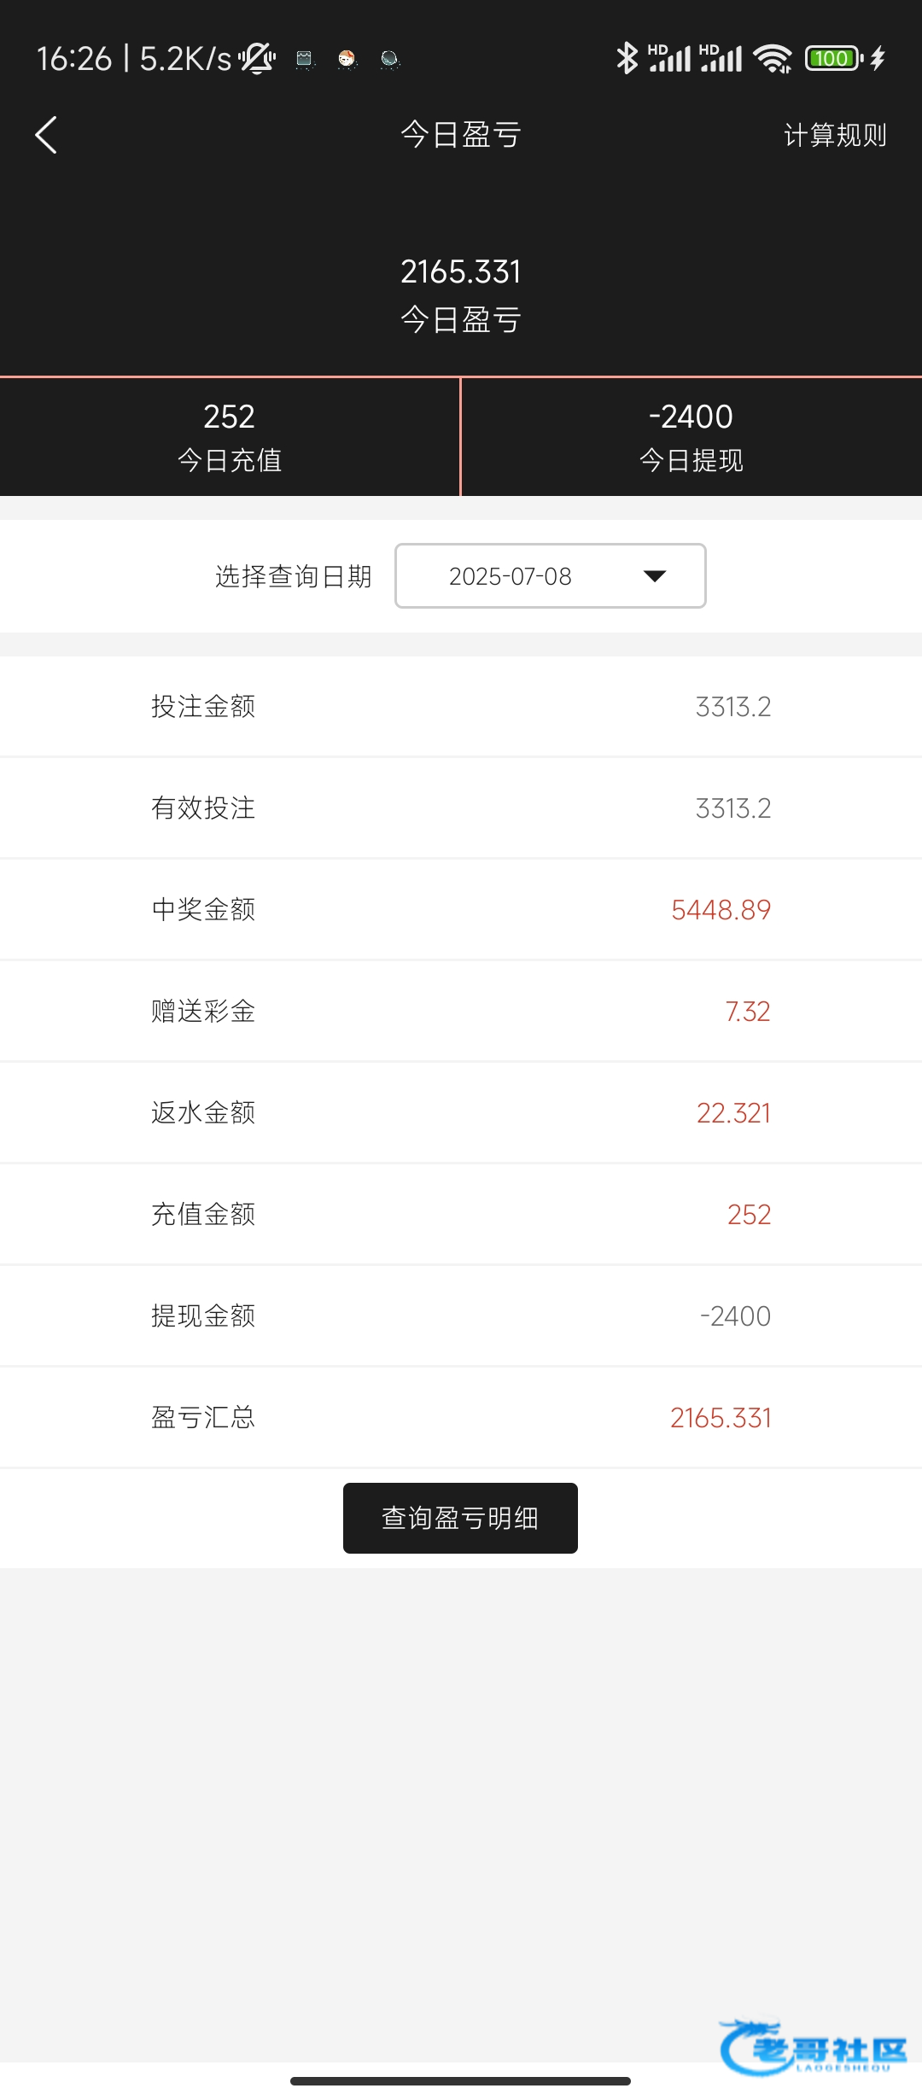The width and height of the screenshot is (922, 2100).
Task: Tap the 盈亏汇总 2165.331 row
Action: (461, 1418)
